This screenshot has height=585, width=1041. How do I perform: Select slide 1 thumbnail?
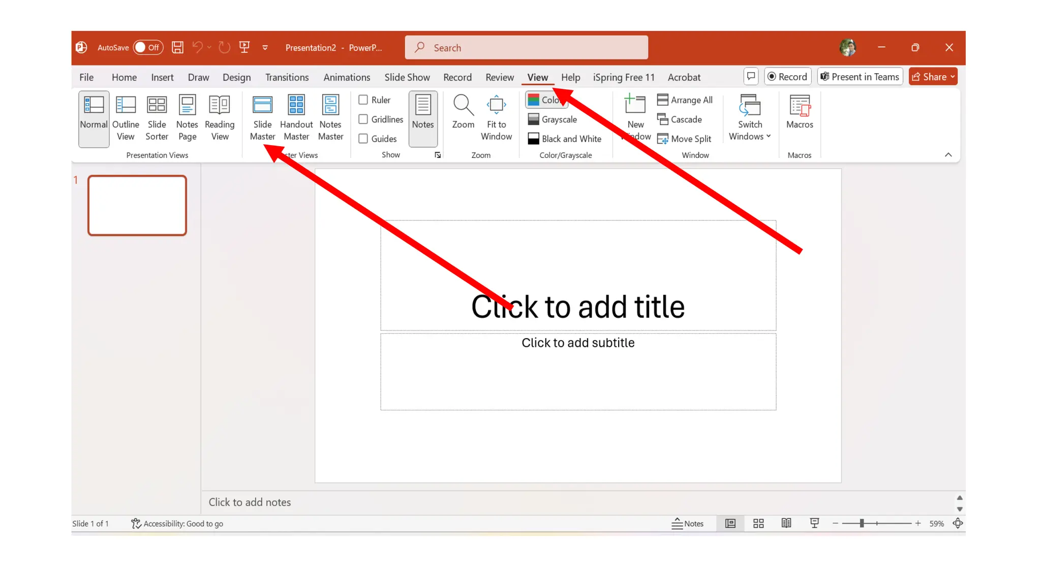coord(137,206)
